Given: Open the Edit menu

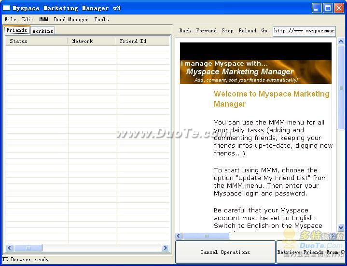Looking at the screenshot, I should pos(28,19).
